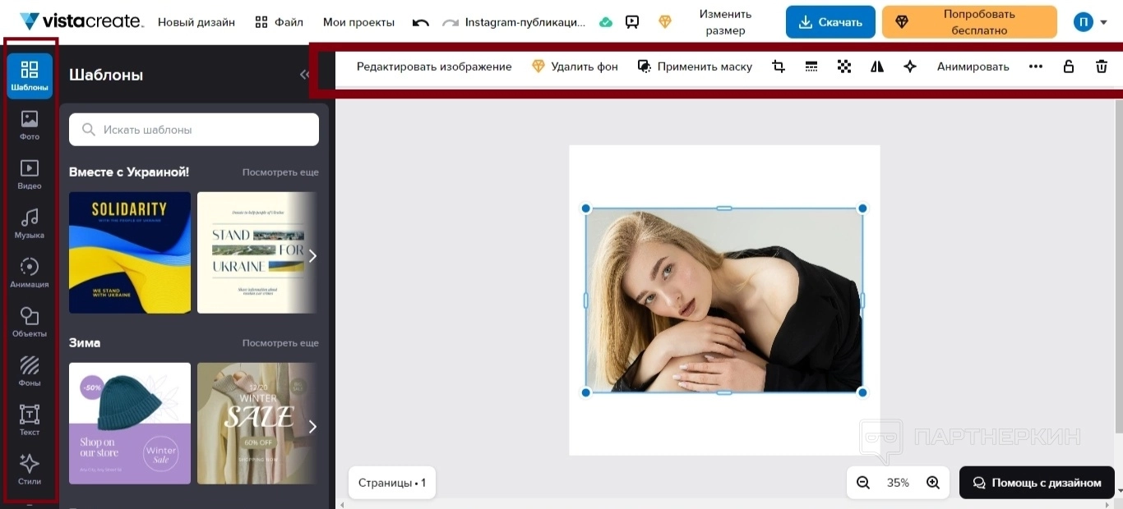Open the three-dots more options menu
The image size is (1123, 509).
coord(1036,66)
